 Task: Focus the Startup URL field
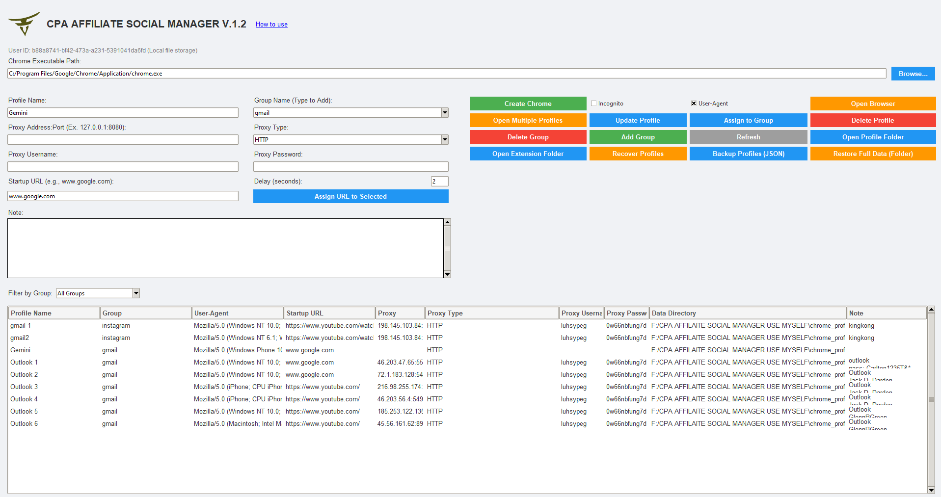tap(123, 196)
